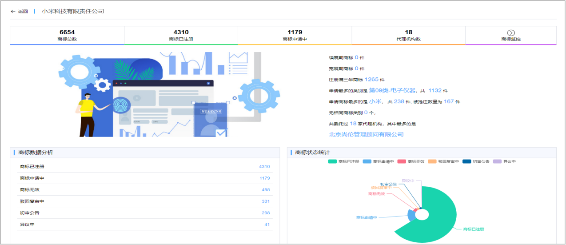Toggle 初审公告 legend dark blue swatch

[x=466, y=161]
